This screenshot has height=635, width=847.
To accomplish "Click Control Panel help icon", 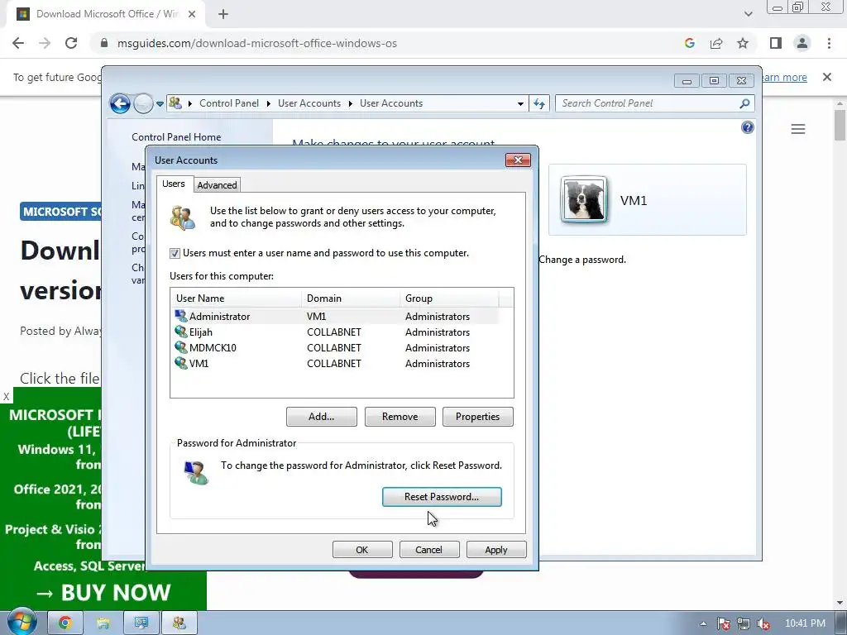I will click(748, 127).
